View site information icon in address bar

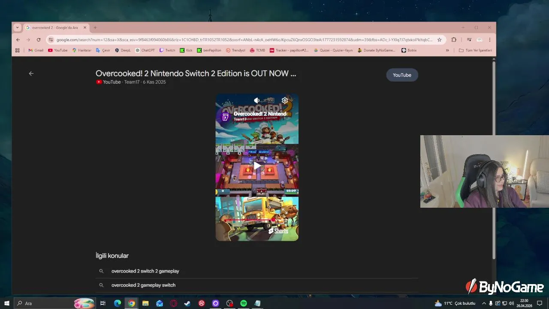pyautogui.click(x=51, y=39)
